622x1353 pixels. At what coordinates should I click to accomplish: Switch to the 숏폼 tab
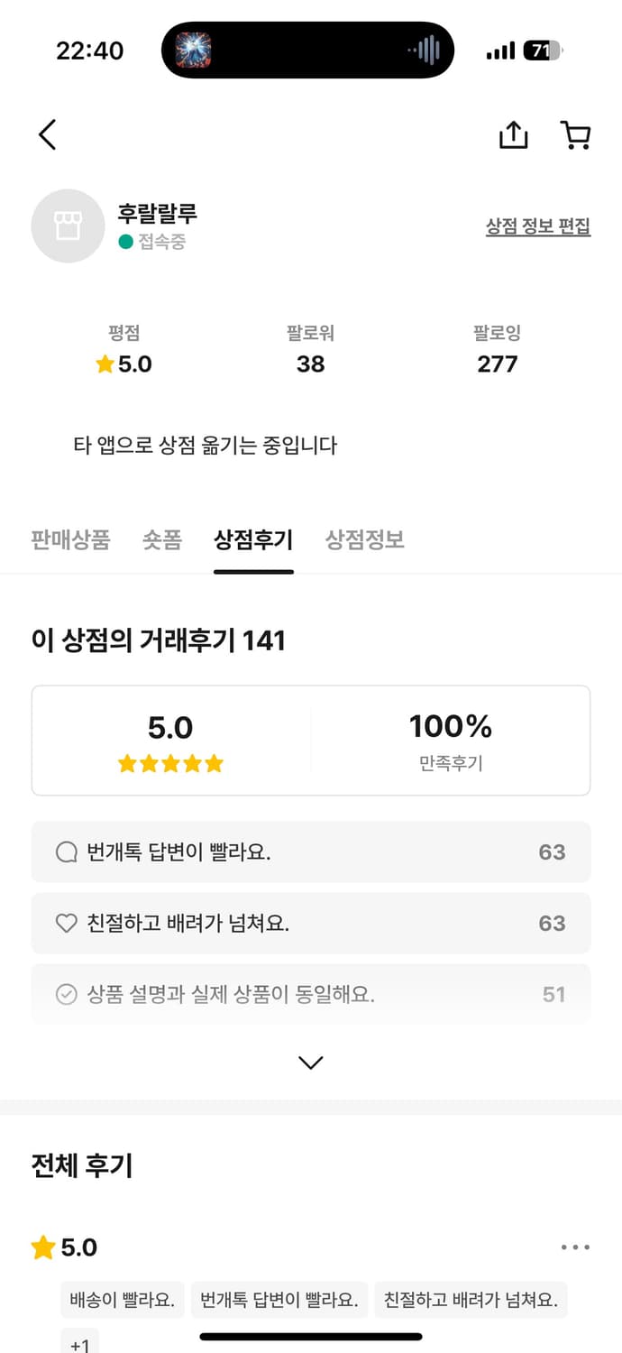pos(162,540)
